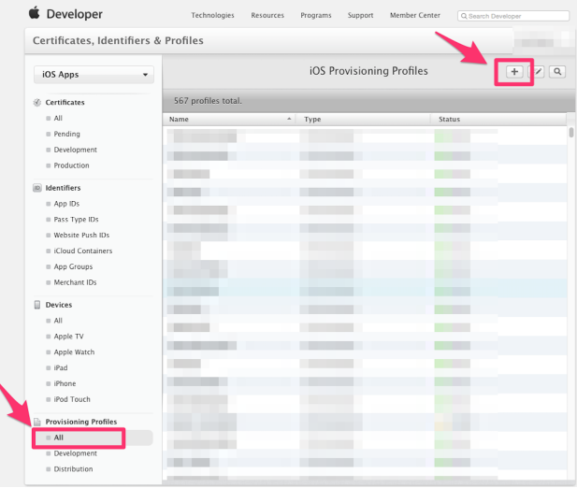Click the edit pencil icon
Viewport: 577px width, 488px height.
pyautogui.click(x=539, y=71)
